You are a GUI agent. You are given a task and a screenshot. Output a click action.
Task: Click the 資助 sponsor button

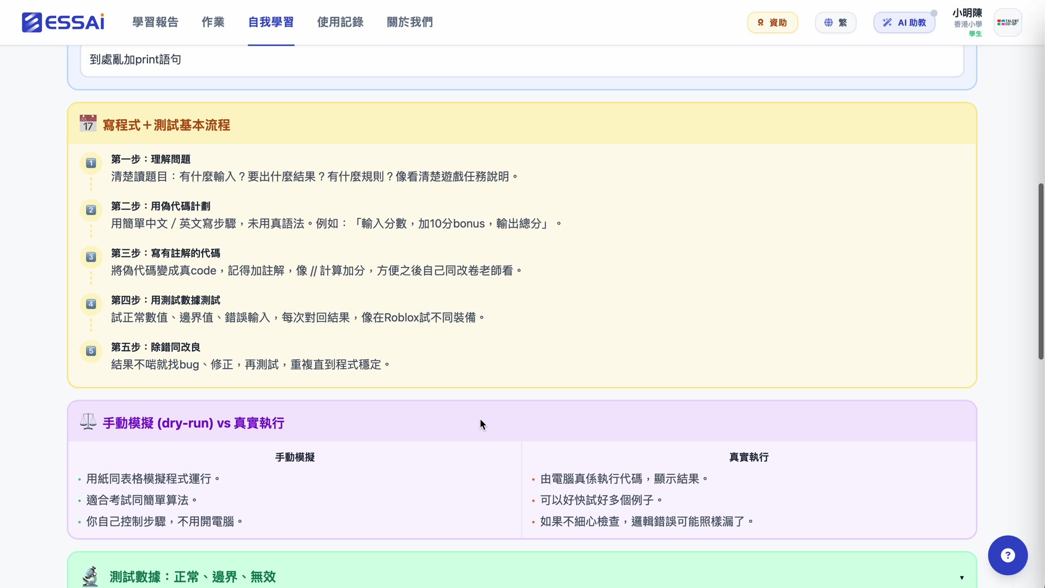pos(772,22)
